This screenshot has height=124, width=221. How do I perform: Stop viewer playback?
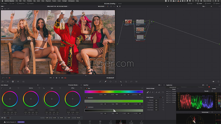[57, 78]
